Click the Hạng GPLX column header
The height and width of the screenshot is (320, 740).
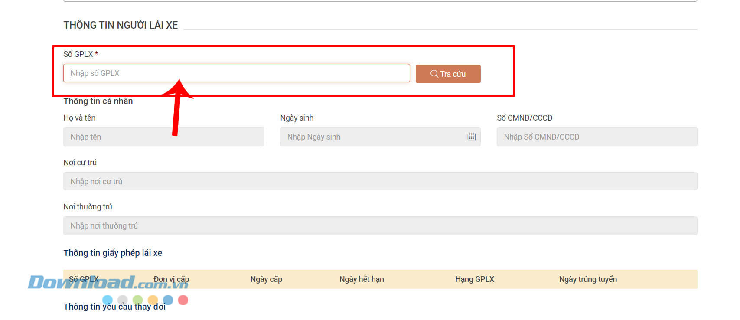tap(474, 279)
